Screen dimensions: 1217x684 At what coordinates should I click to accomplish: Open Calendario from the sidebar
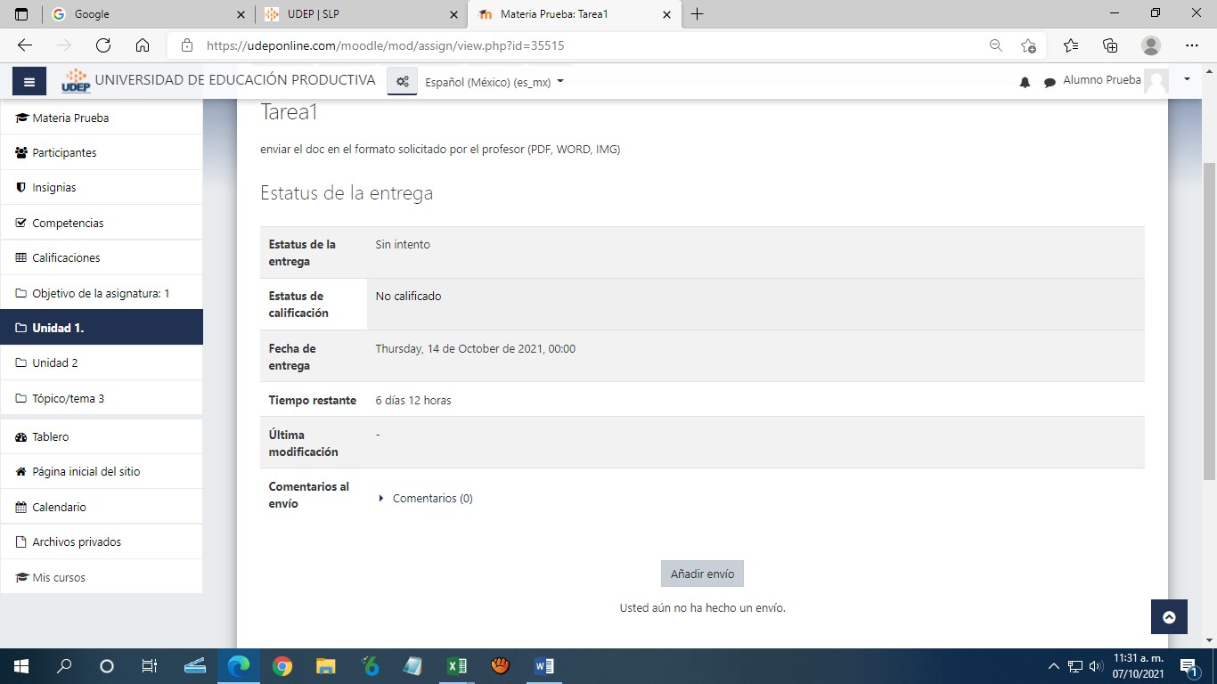[x=59, y=508]
